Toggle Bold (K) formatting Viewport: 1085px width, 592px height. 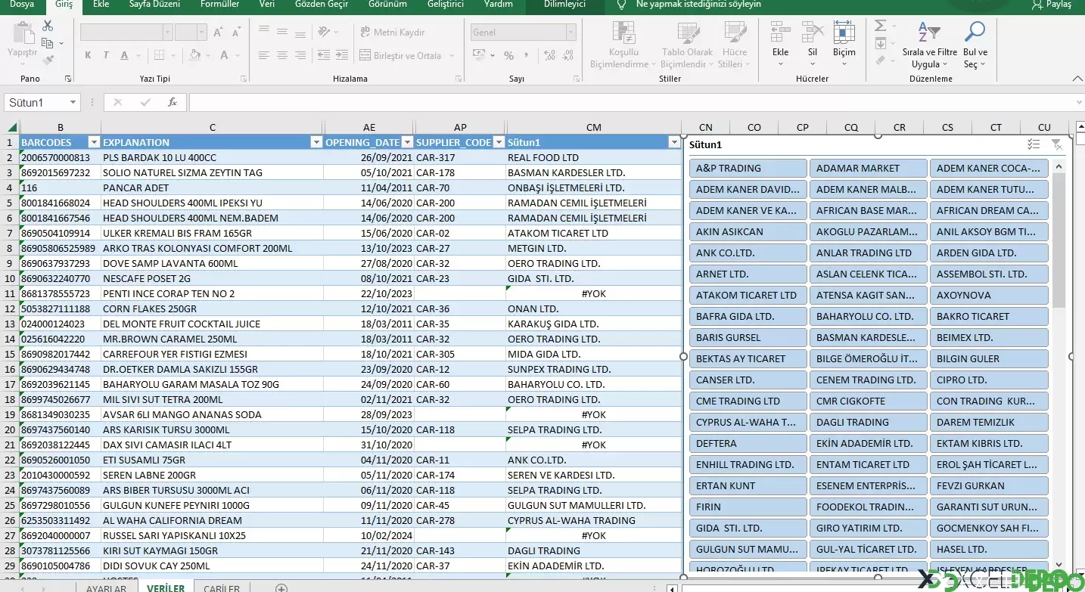pos(88,55)
